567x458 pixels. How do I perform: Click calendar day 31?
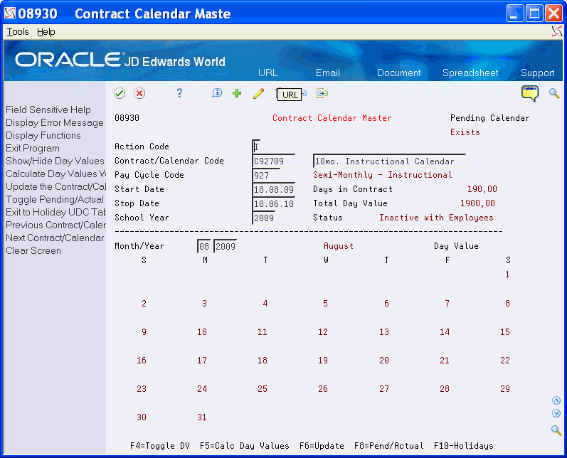click(202, 417)
